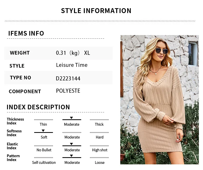Click the STYLE INFORMATION heading
Image resolution: width=203 pixels, height=170 pixels.
click(96, 11)
